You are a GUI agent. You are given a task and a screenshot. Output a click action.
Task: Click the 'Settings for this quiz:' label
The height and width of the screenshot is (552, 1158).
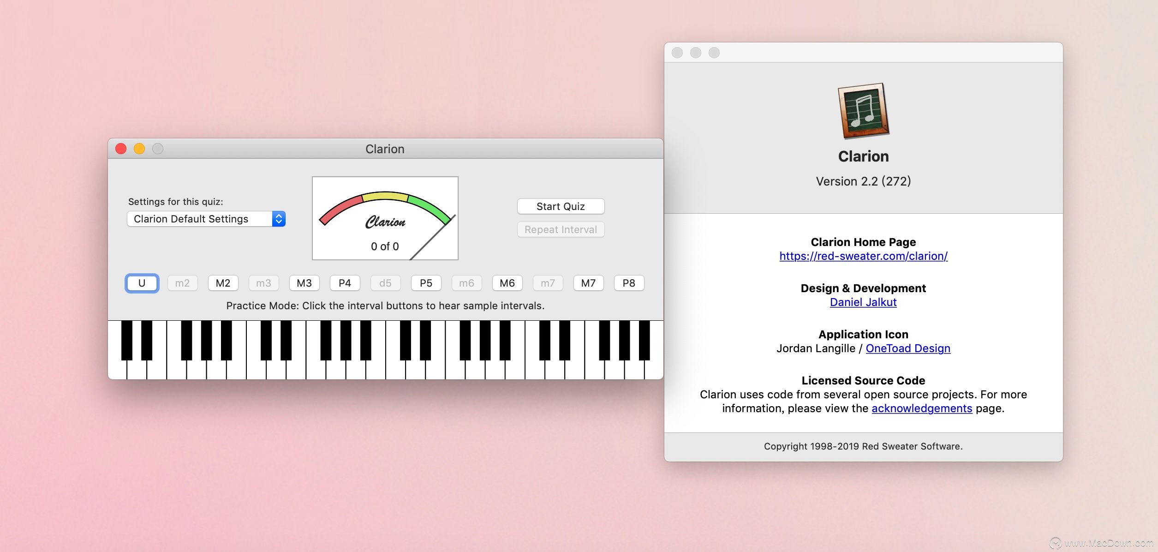coord(176,202)
